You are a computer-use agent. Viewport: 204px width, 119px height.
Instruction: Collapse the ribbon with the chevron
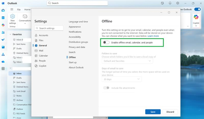coord(188,26)
